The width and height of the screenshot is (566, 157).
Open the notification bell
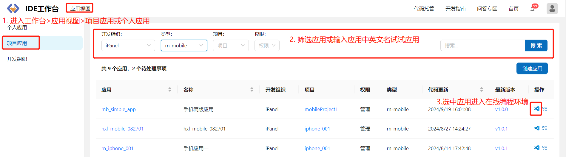click(532, 9)
